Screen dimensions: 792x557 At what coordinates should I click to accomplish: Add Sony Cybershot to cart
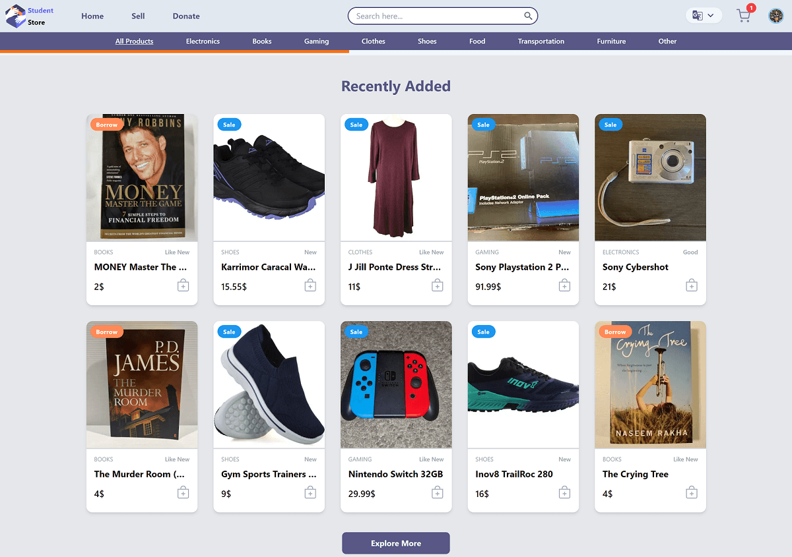pos(691,285)
